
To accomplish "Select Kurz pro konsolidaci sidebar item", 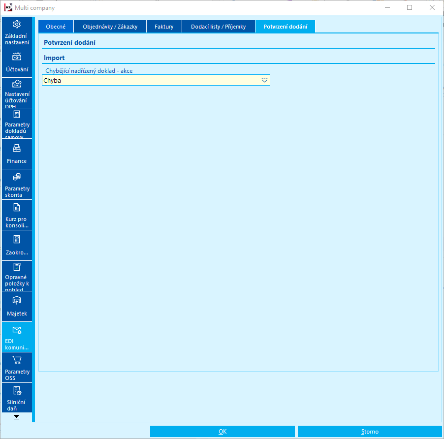I will pyautogui.click(x=17, y=215).
